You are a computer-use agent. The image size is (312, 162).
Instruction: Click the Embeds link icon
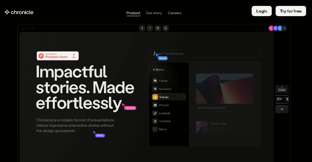click(x=155, y=113)
